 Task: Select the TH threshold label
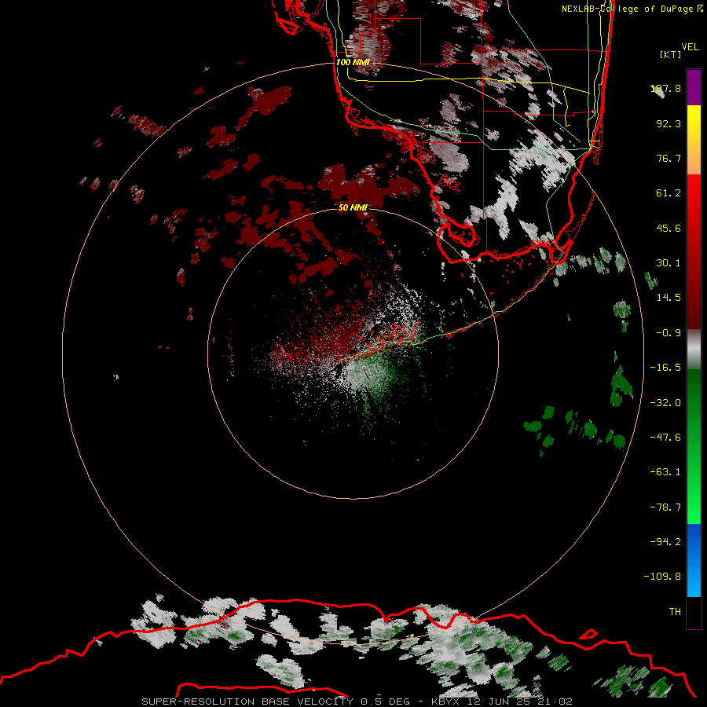[x=675, y=611]
